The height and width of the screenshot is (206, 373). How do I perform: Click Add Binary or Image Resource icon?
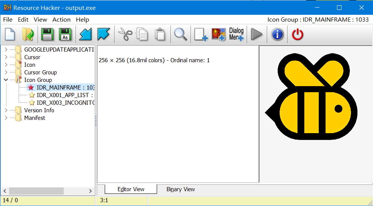pyautogui.click(x=219, y=35)
